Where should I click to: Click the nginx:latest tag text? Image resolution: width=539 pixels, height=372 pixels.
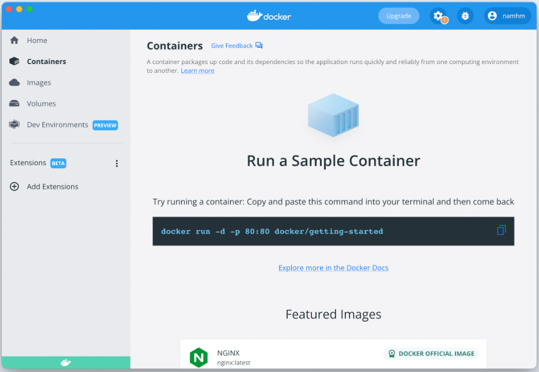pos(234,363)
